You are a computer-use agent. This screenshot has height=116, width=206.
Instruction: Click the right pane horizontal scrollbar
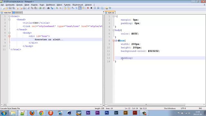coord(146,104)
